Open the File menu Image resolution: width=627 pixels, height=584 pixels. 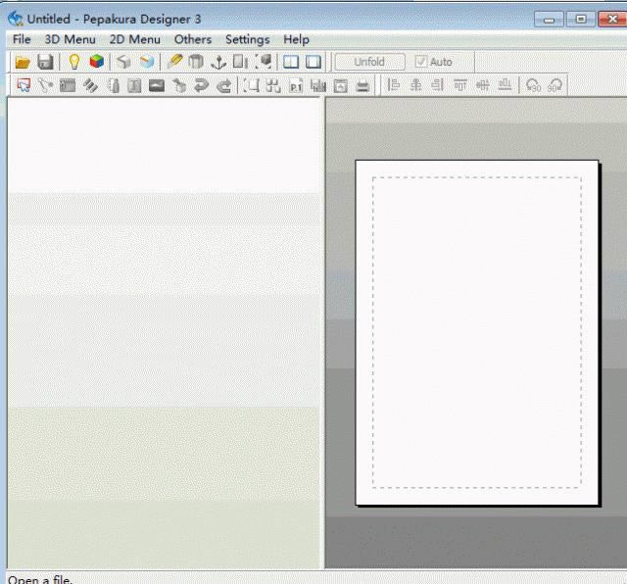coord(22,39)
